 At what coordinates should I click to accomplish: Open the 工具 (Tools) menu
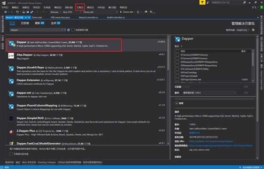[x=80, y=7]
